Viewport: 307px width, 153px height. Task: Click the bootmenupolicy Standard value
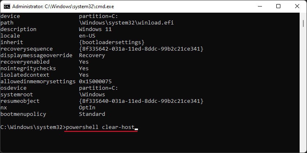(92, 114)
